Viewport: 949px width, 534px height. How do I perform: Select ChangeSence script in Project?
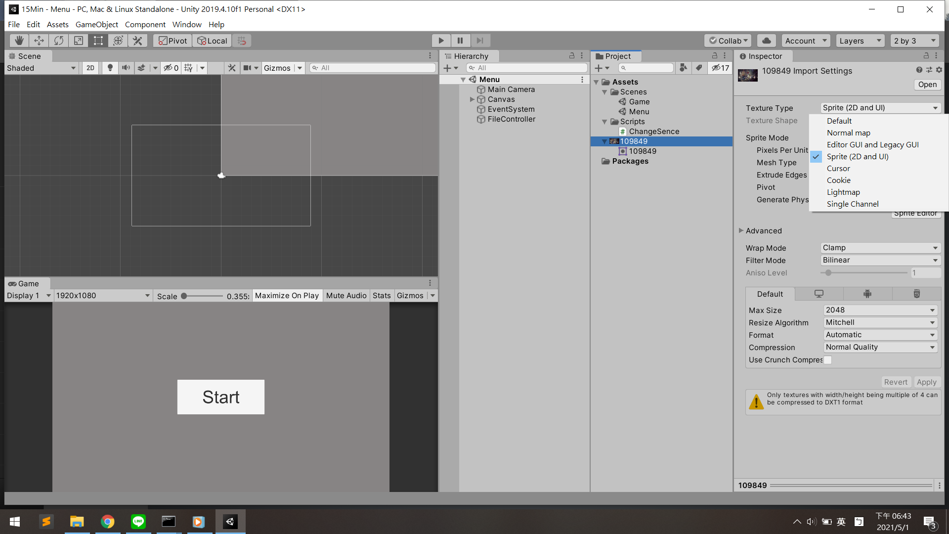pyautogui.click(x=653, y=132)
